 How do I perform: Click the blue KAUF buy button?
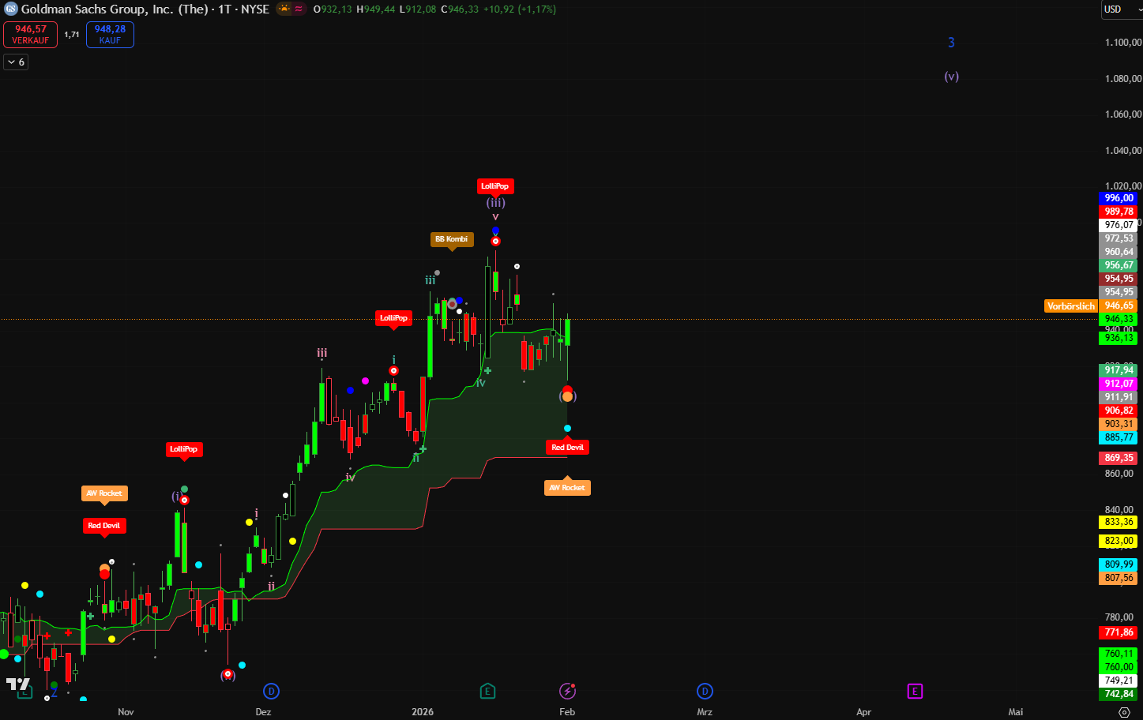point(110,35)
